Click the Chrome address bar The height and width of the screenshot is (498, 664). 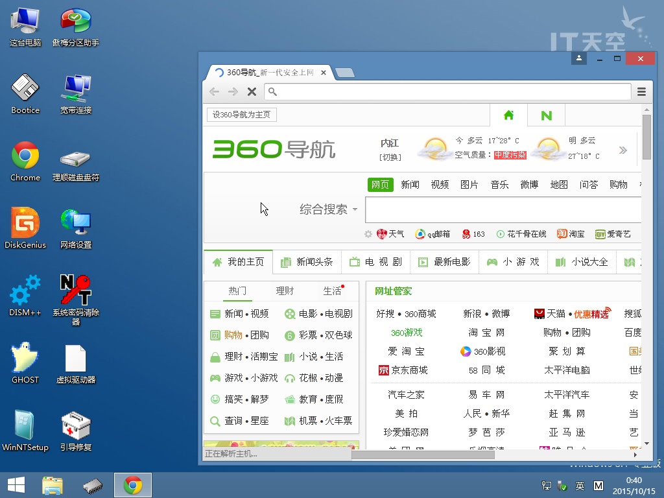[x=447, y=91]
